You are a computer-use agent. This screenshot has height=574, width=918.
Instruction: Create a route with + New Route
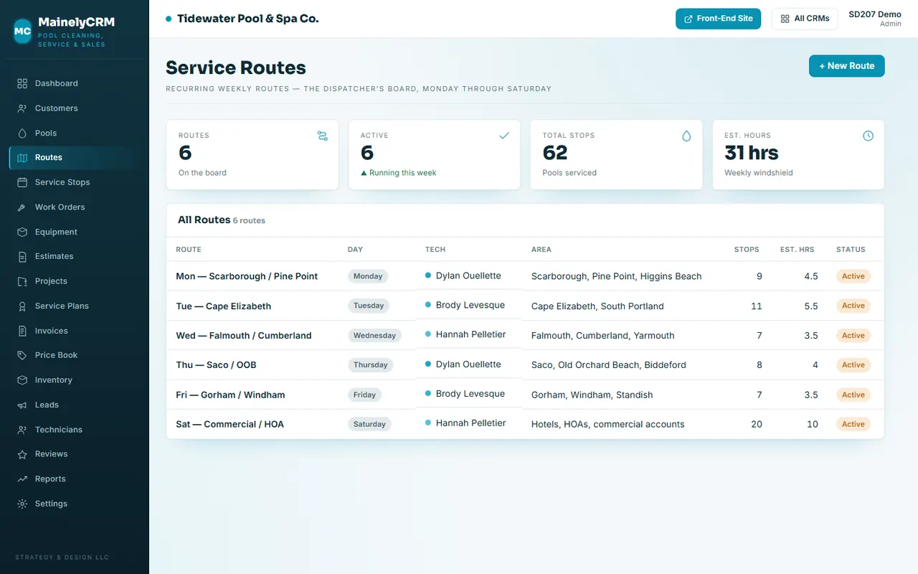846,66
